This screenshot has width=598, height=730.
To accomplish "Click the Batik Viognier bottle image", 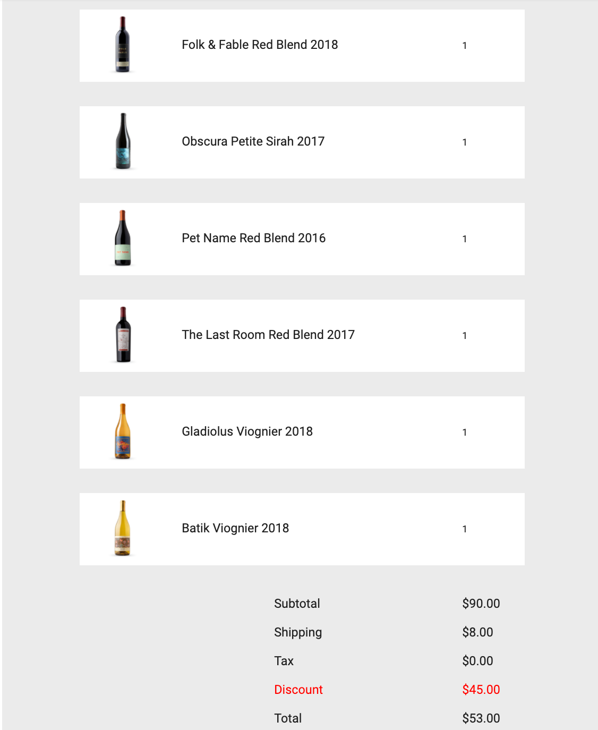I will [x=123, y=528].
